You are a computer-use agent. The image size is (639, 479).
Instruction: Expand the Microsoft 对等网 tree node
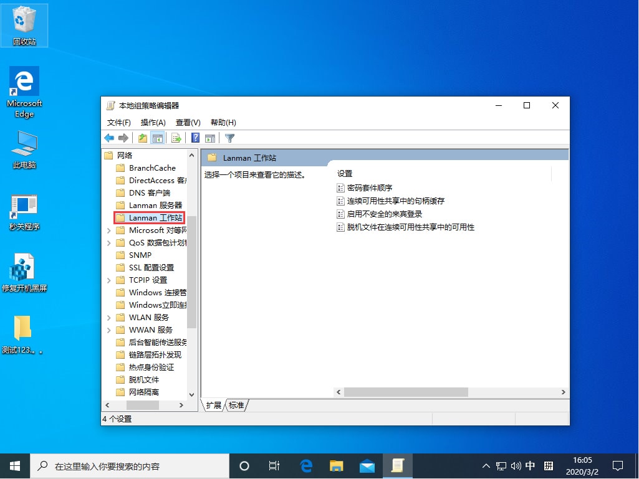coord(110,230)
